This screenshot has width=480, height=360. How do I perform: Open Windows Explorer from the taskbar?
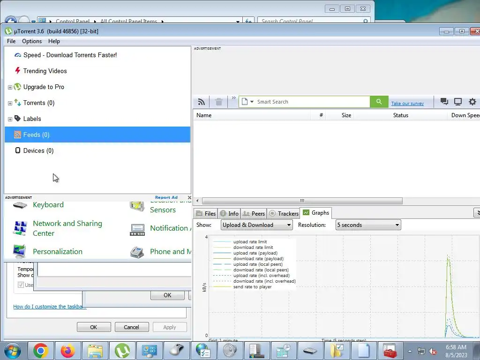click(95, 351)
